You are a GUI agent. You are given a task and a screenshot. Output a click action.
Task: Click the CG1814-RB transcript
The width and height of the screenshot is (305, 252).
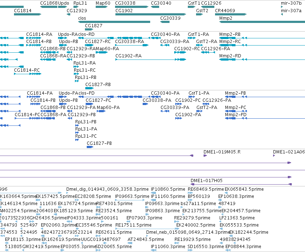[33, 45]
